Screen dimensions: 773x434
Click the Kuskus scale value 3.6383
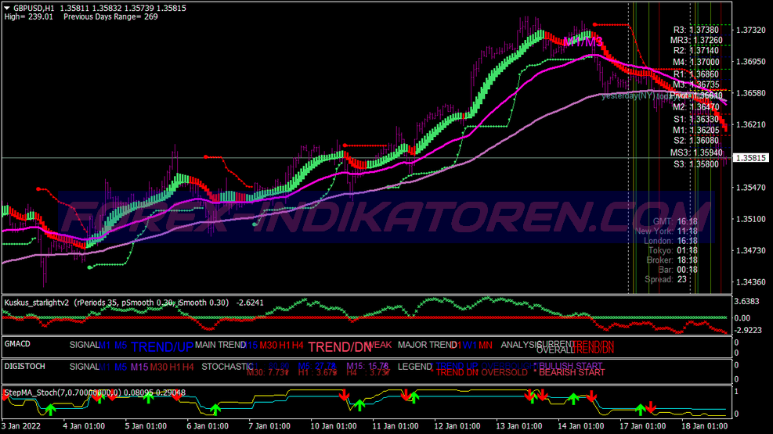746,301
